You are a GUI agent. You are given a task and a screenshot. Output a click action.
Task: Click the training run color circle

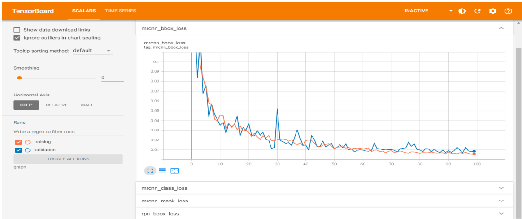27,142
